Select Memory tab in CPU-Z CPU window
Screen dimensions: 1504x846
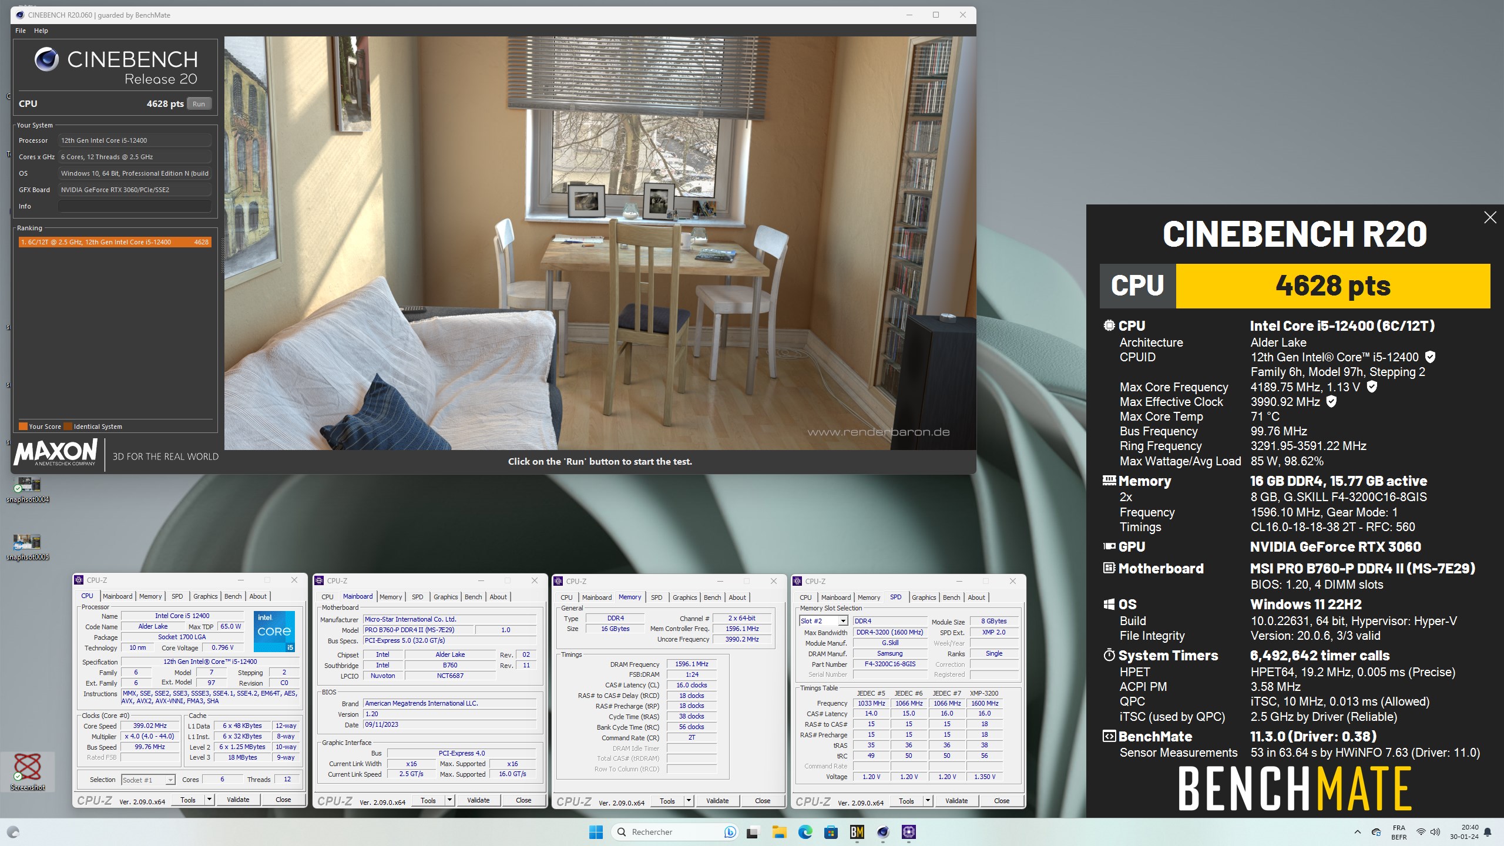tap(150, 596)
